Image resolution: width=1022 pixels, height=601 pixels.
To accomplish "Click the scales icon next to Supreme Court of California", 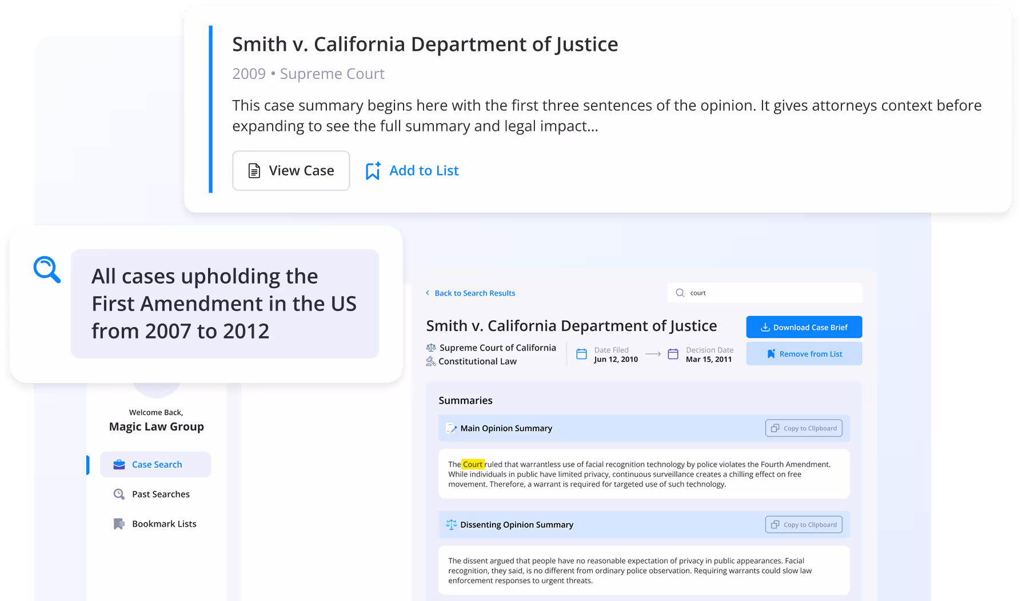I will pyautogui.click(x=430, y=347).
